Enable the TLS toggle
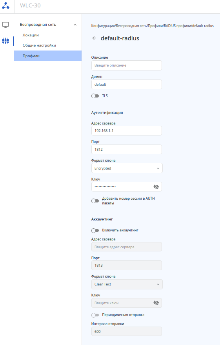The image size is (220, 345). (x=95, y=96)
